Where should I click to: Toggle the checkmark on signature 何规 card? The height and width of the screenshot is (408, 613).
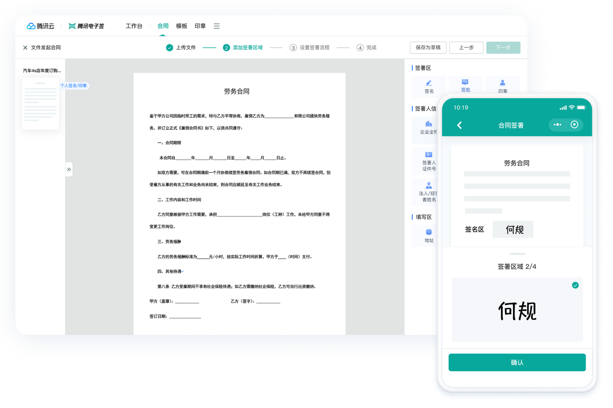(x=575, y=285)
